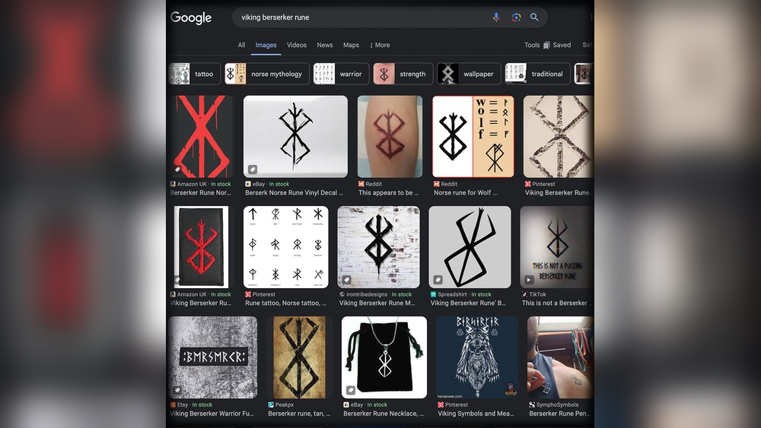The height and width of the screenshot is (428, 761).
Task: Open Amazon UK embroidered red rune patch image
Action: [200, 247]
